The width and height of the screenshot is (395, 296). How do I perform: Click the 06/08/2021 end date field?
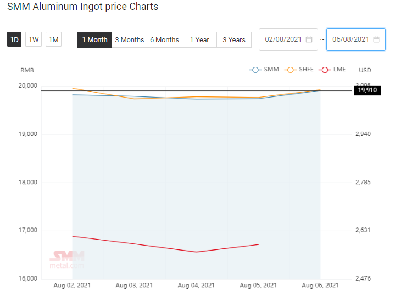pyautogui.click(x=356, y=39)
